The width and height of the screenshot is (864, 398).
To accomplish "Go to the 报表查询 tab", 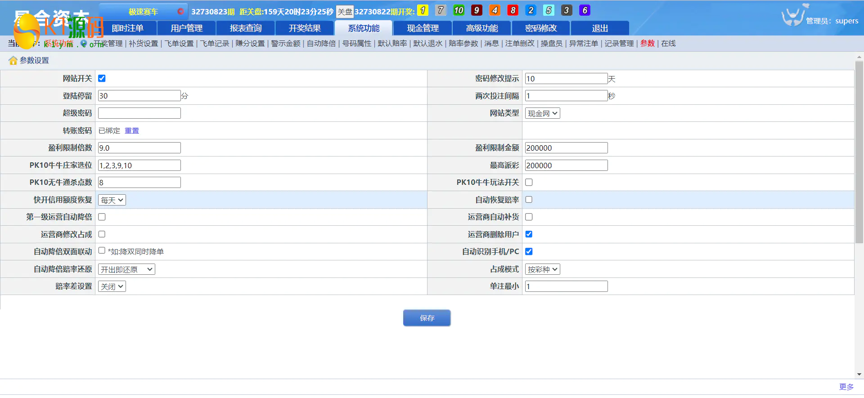I will click(246, 28).
